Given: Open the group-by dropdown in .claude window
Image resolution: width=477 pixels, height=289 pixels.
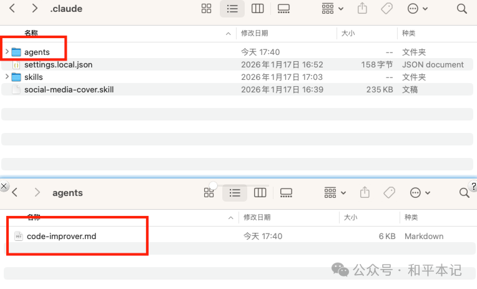Looking at the screenshot, I should tap(333, 9).
